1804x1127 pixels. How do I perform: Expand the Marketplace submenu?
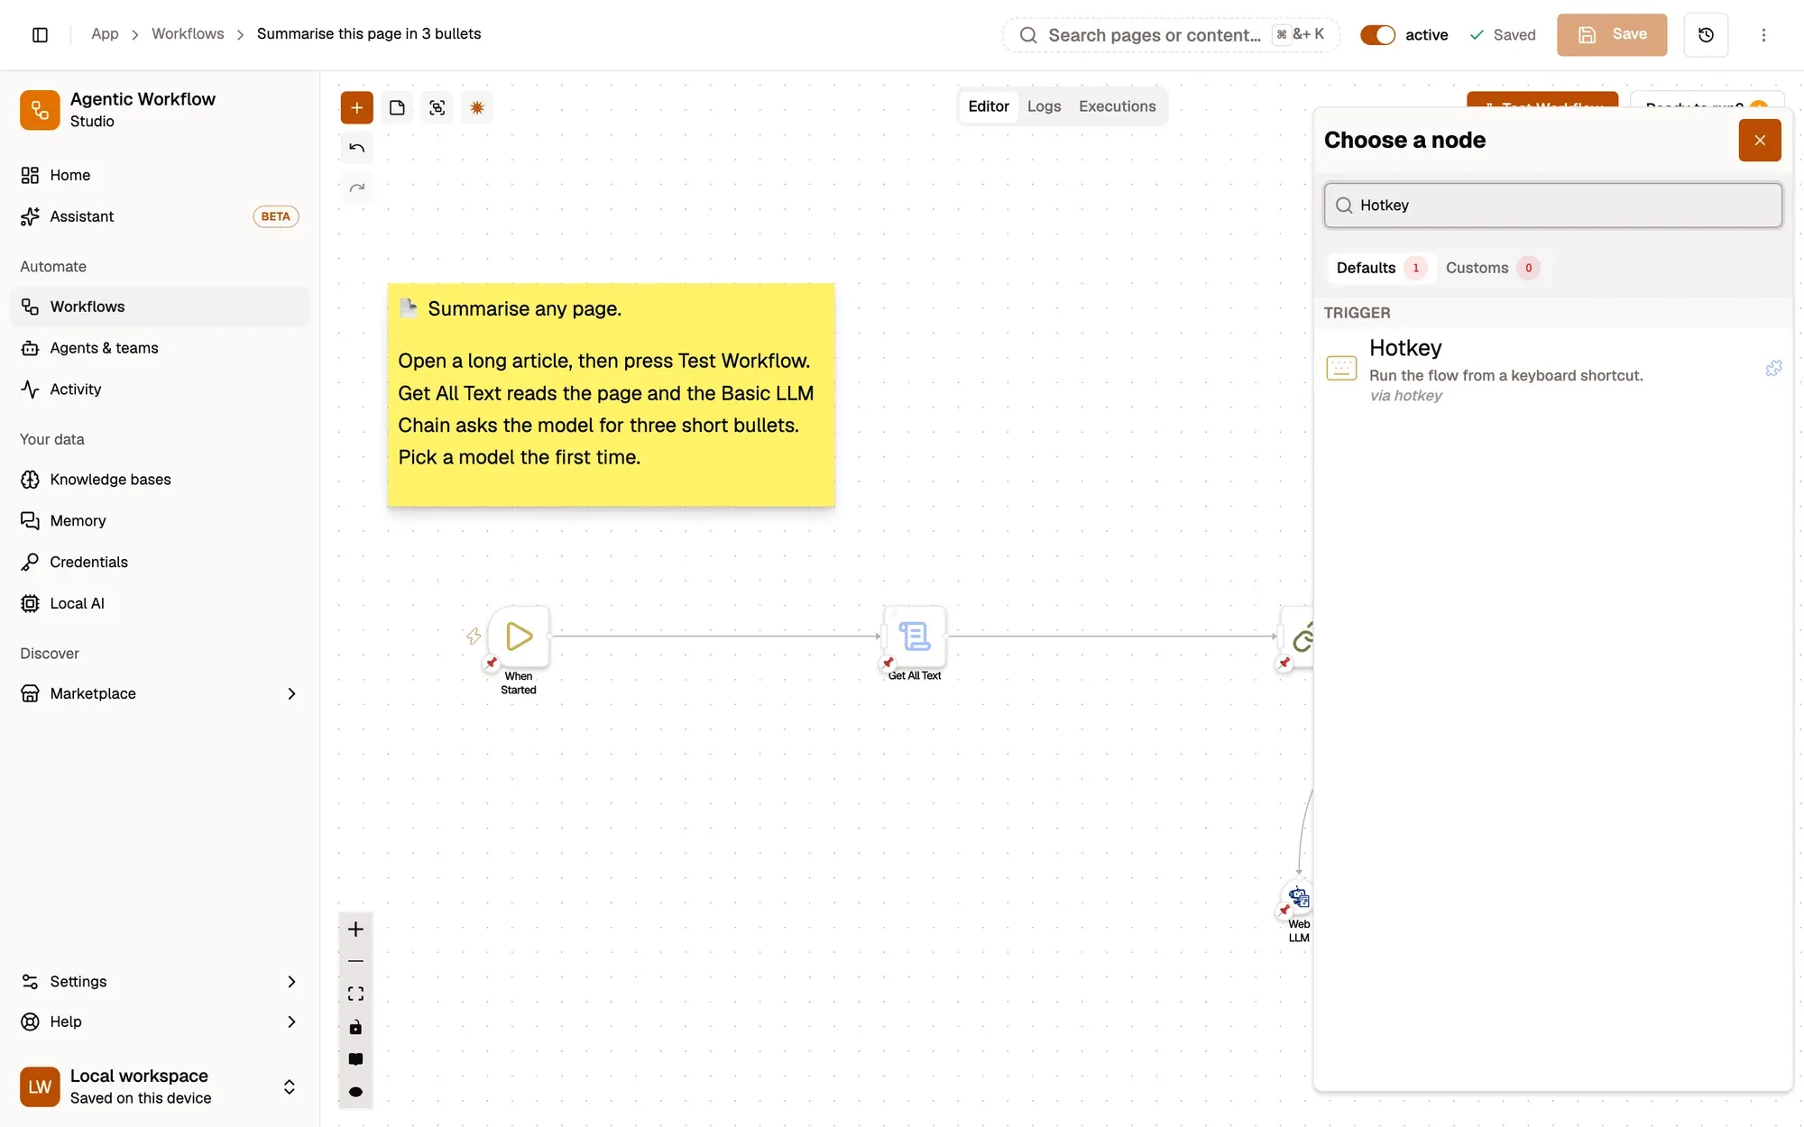point(291,693)
